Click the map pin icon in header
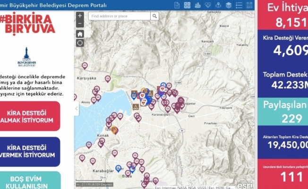The height and width of the screenshot is (189, 308). 218,5
